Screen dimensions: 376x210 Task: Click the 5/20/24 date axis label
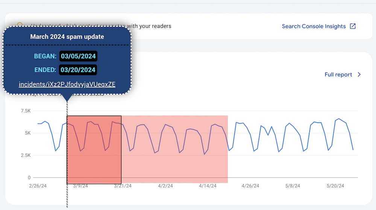pyautogui.click(x=335, y=186)
